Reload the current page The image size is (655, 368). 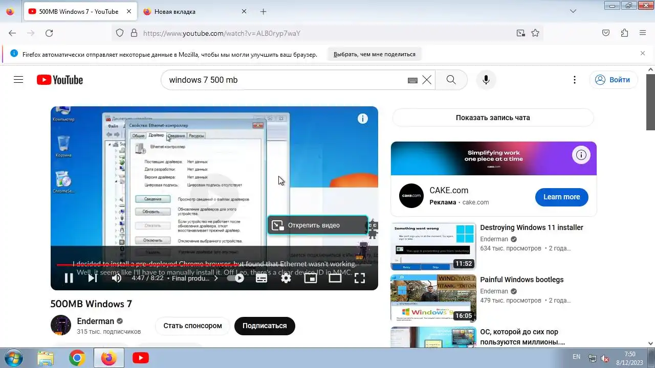click(x=49, y=33)
